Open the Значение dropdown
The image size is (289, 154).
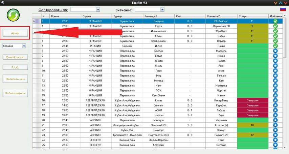(150, 9)
